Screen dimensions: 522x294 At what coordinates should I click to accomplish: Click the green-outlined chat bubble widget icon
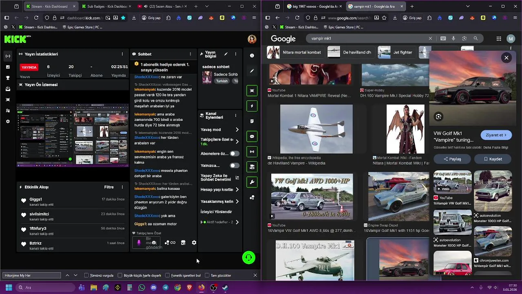pyautogui.click(x=252, y=136)
